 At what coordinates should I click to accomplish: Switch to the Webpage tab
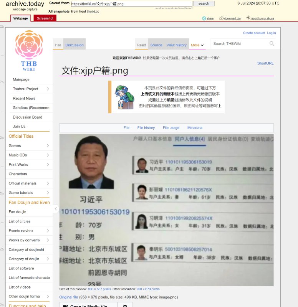pyautogui.click(x=21, y=18)
